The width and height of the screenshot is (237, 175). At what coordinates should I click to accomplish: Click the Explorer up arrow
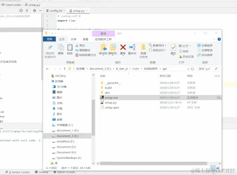pyautogui.click(x=65, y=69)
